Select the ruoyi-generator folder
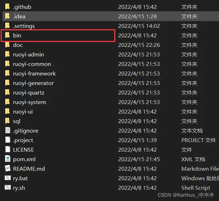The height and width of the screenshot is (201, 219). click(x=33, y=83)
